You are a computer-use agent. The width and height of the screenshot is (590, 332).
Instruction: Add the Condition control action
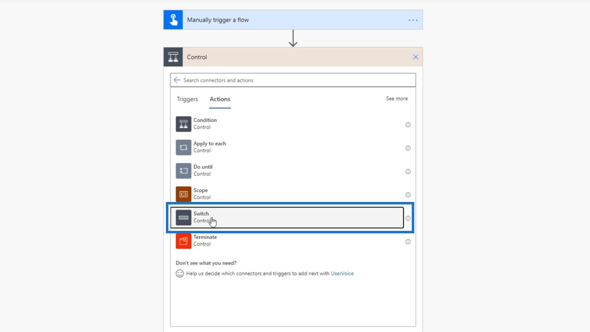click(x=287, y=124)
